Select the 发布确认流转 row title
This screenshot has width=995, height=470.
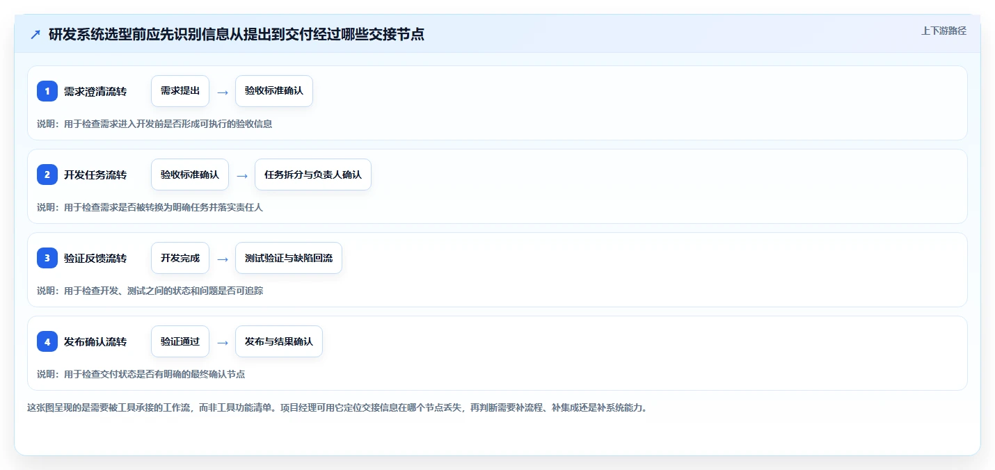95,341
